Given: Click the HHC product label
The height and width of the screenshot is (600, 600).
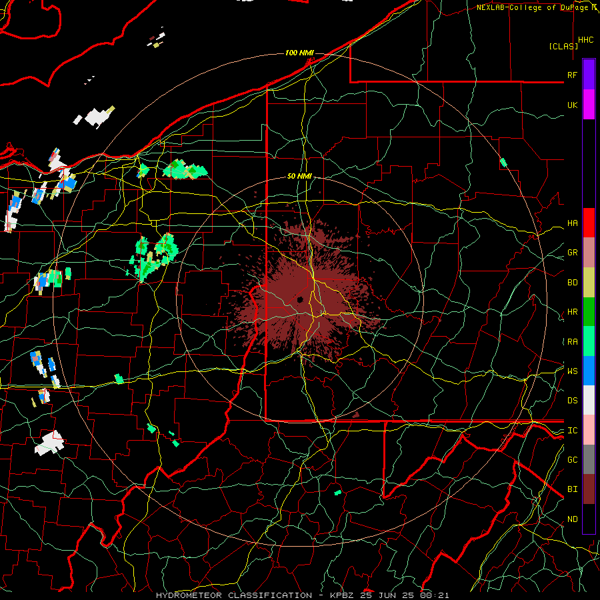Looking at the screenshot, I should click(x=586, y=40).
